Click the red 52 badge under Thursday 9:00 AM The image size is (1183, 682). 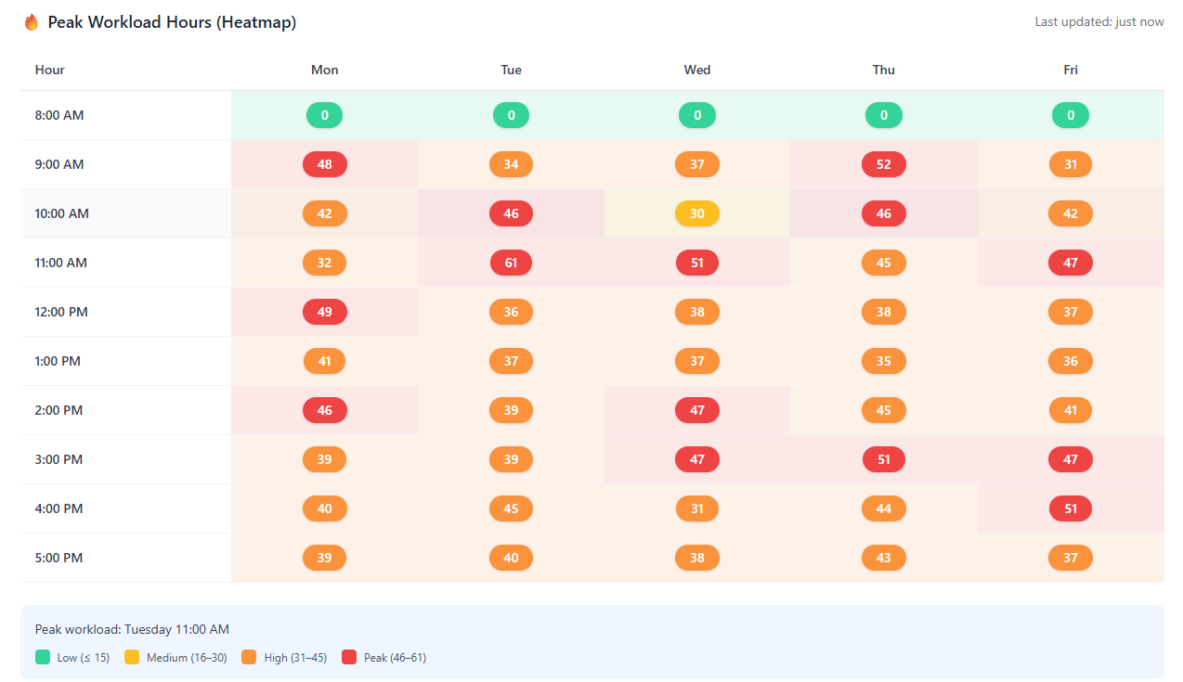pyautogui.click(x=883, y=164)
